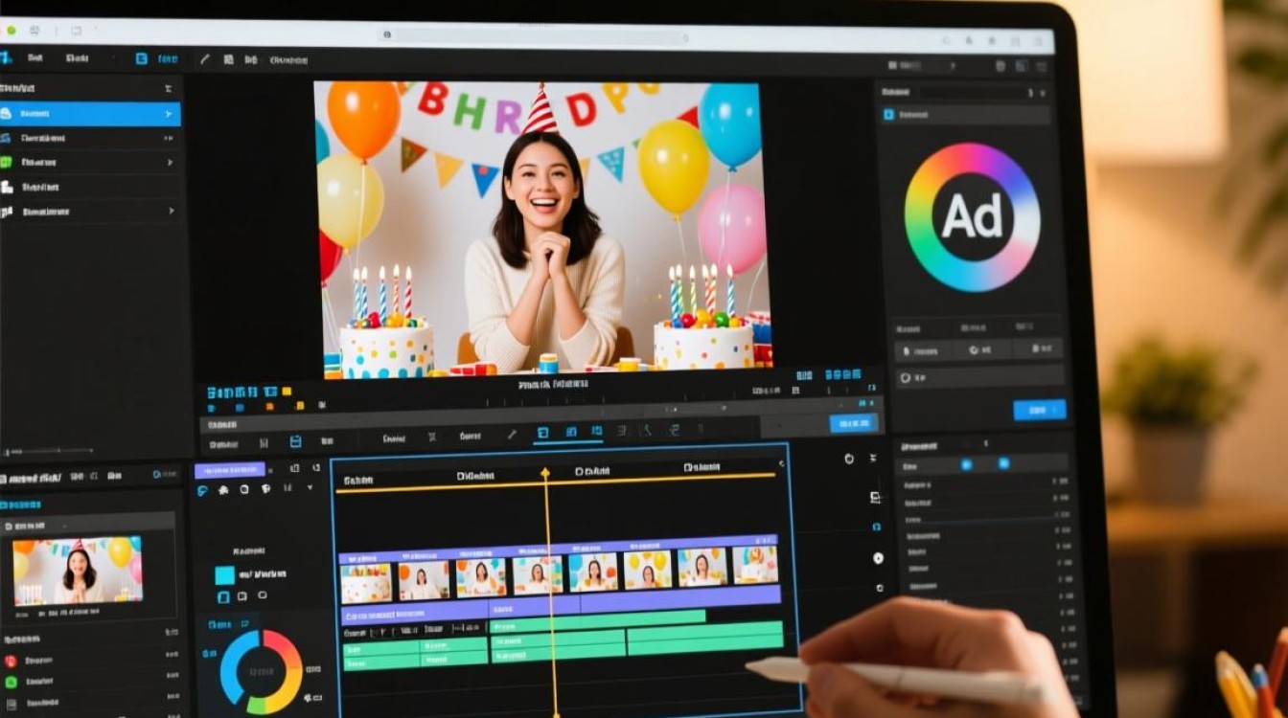Select the pencil icon in the timeline toolbar

[512, 435]
